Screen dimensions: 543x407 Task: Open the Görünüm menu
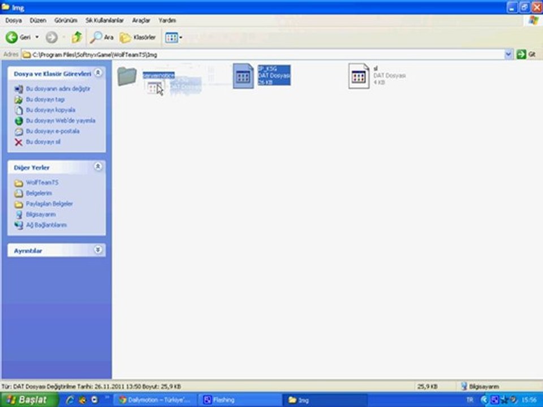pos(66,20)
